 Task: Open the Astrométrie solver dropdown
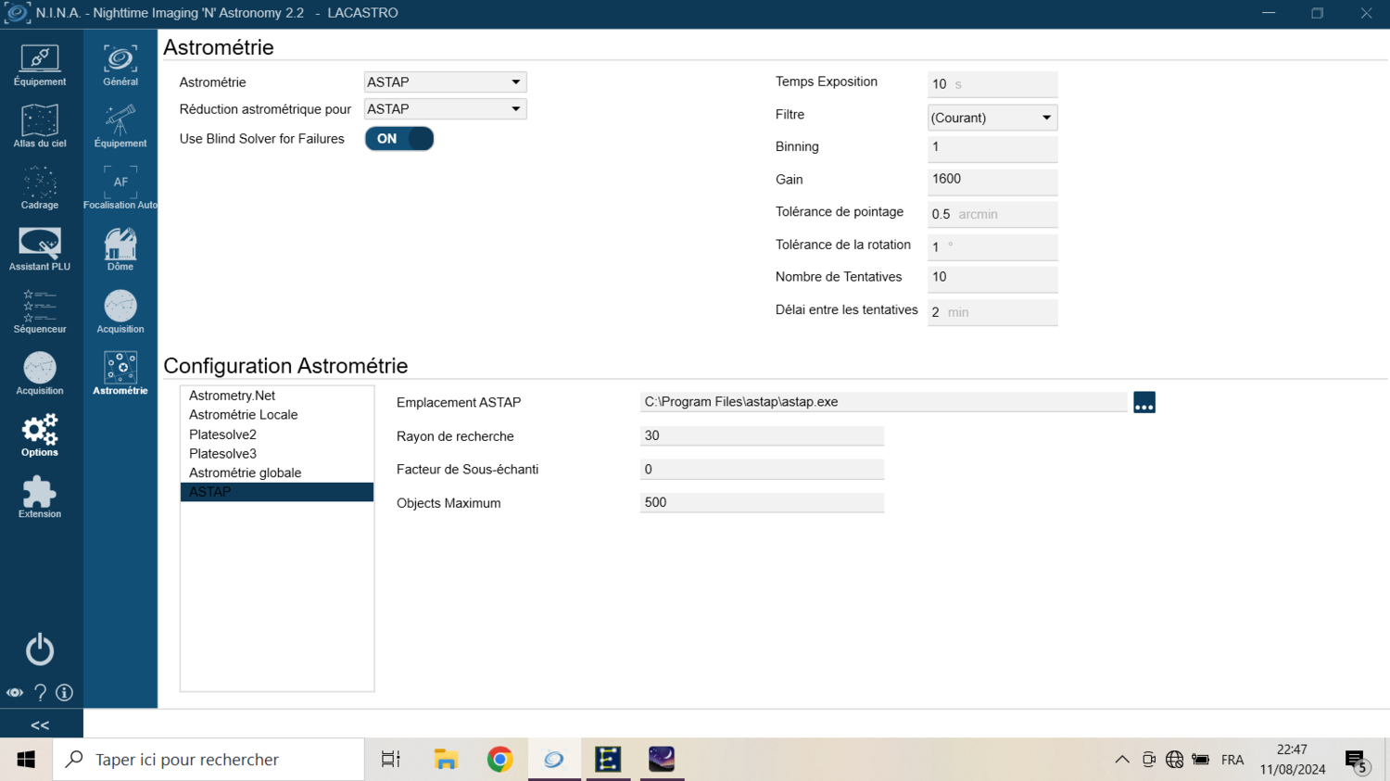point(446,82)
